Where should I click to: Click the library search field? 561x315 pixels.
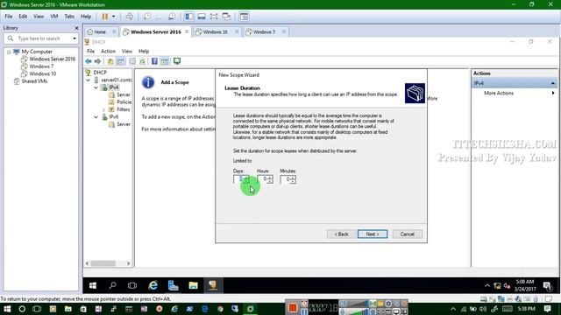click(42, 38)
